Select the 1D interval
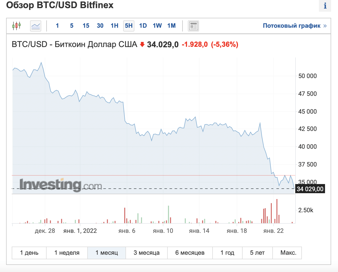The width and height of the screenshot is (338, 272). coord(143,26)
